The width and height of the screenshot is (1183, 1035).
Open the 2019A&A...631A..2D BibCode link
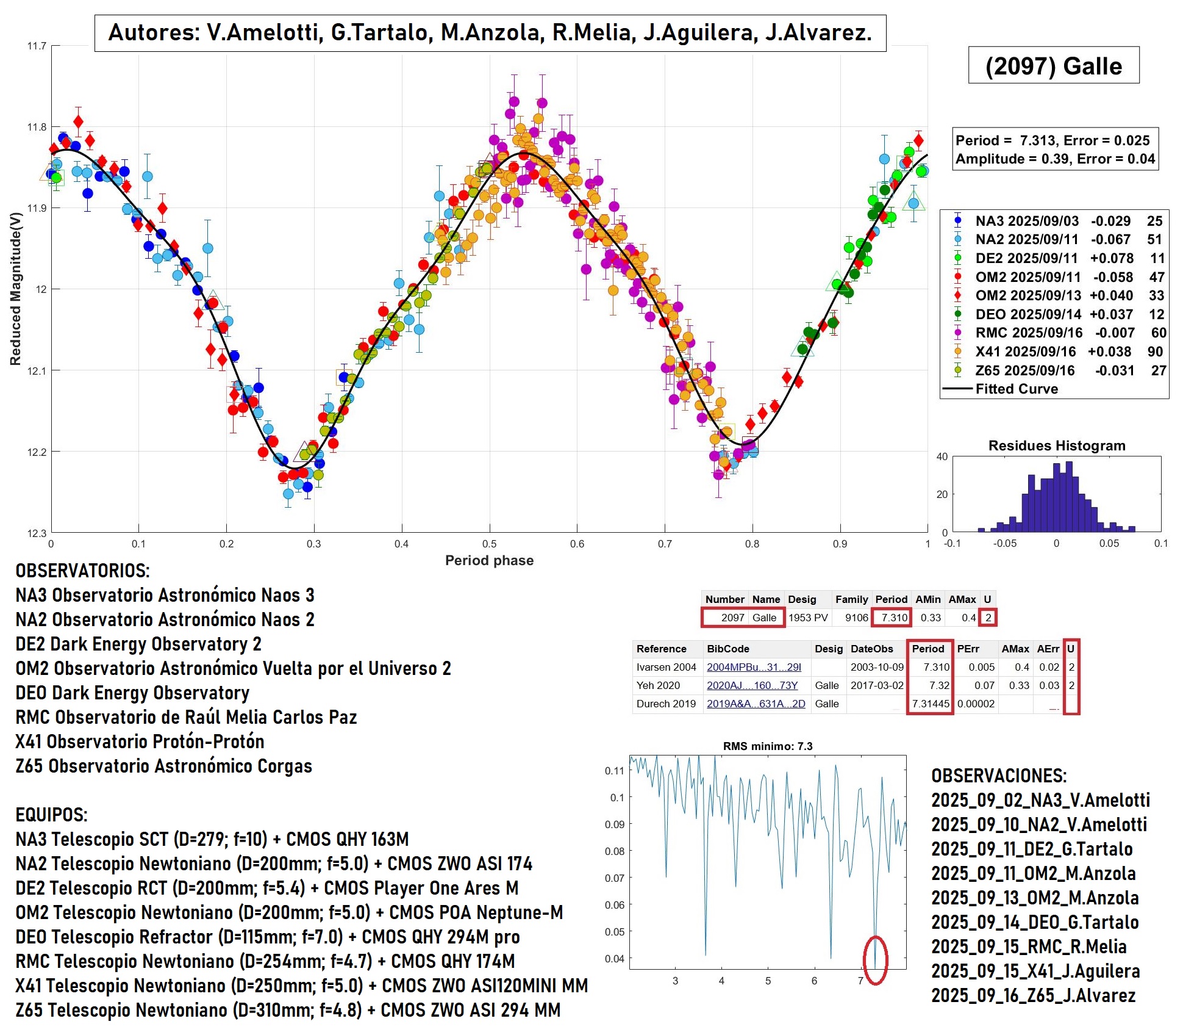756,704
